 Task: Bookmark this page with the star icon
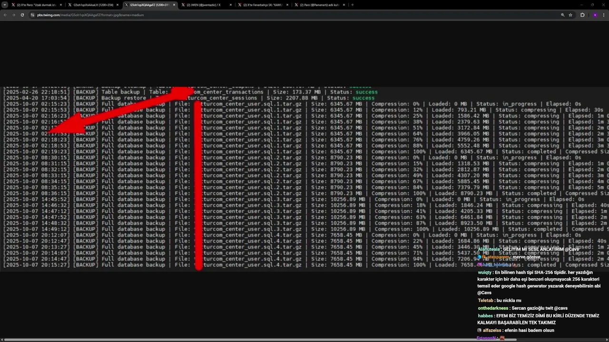[570, 15]
